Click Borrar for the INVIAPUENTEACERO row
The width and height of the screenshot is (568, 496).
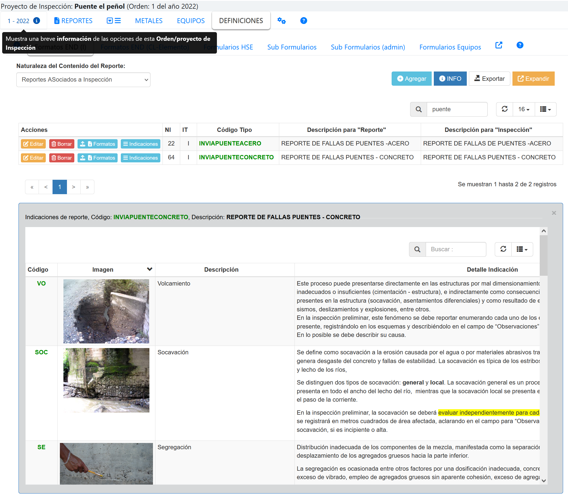[x=62, y=144]
